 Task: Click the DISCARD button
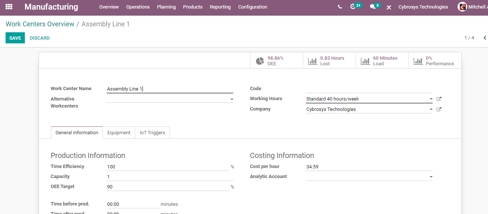pyautogui.click(x=40, y=38)
